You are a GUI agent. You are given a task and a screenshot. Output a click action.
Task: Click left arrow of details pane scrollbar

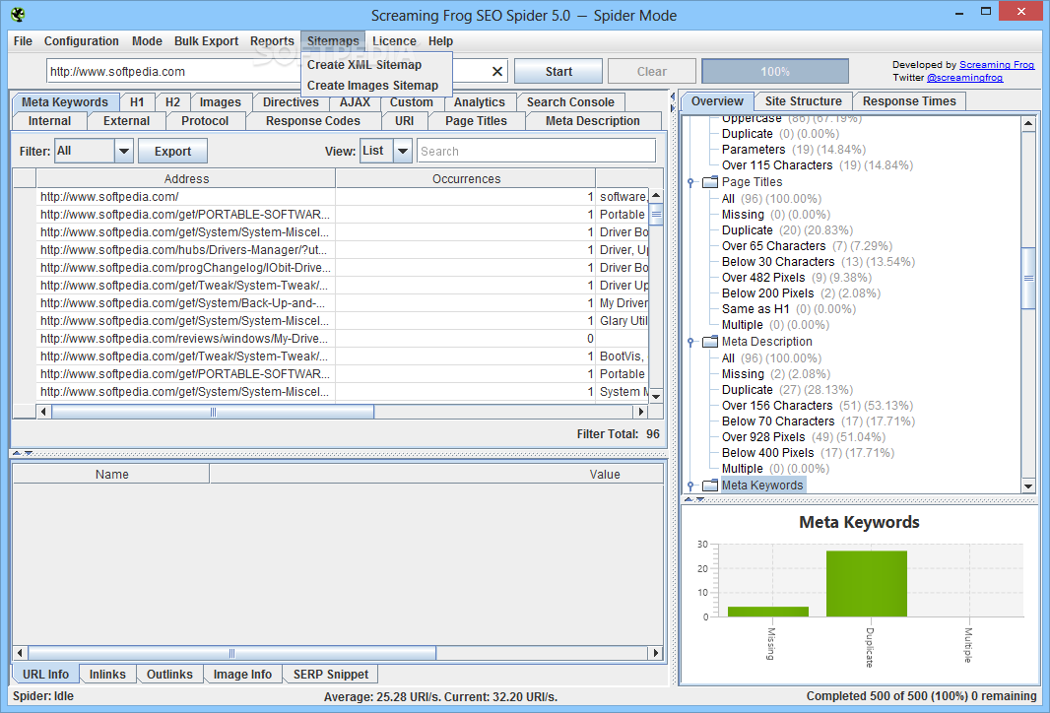point(20,653)
